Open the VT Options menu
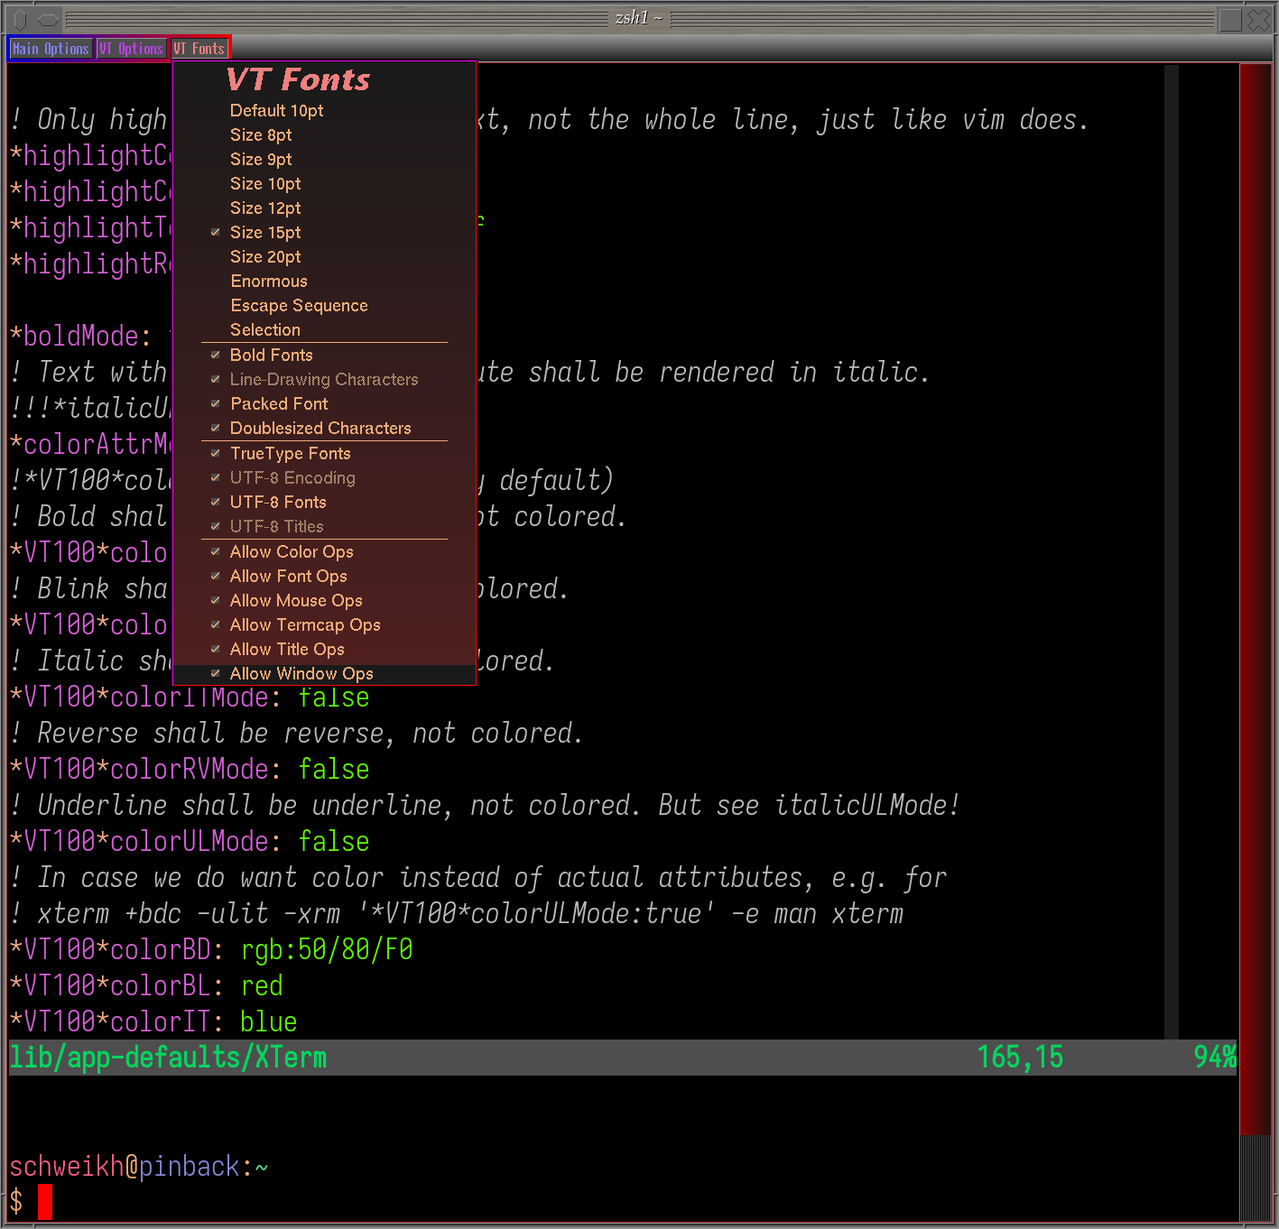This screenshot has width=1279, height=1229. tap(132, 49)
